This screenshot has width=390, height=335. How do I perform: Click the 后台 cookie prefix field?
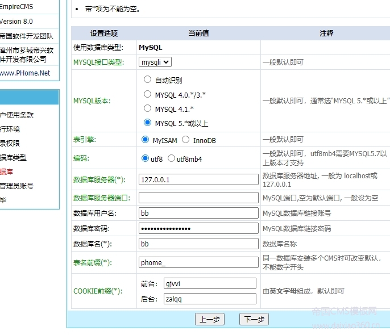tap(209, 299)
